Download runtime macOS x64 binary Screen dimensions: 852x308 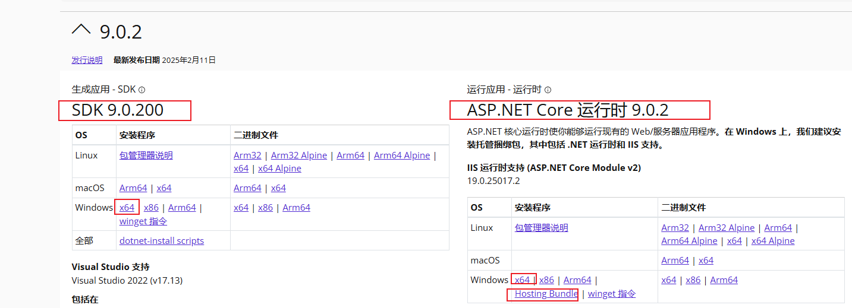706,260
